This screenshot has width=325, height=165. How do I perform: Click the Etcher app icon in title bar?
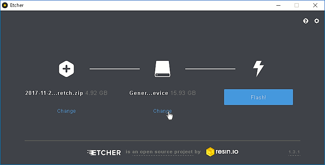tap(5, 5)
